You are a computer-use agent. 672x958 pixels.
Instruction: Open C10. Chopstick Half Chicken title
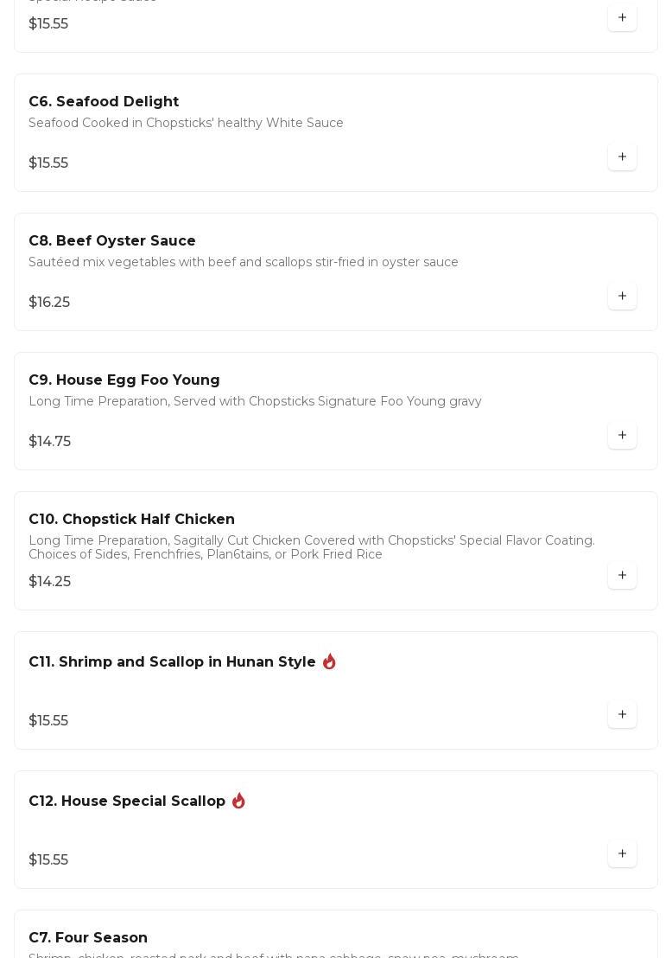click(x=131, y=520)
